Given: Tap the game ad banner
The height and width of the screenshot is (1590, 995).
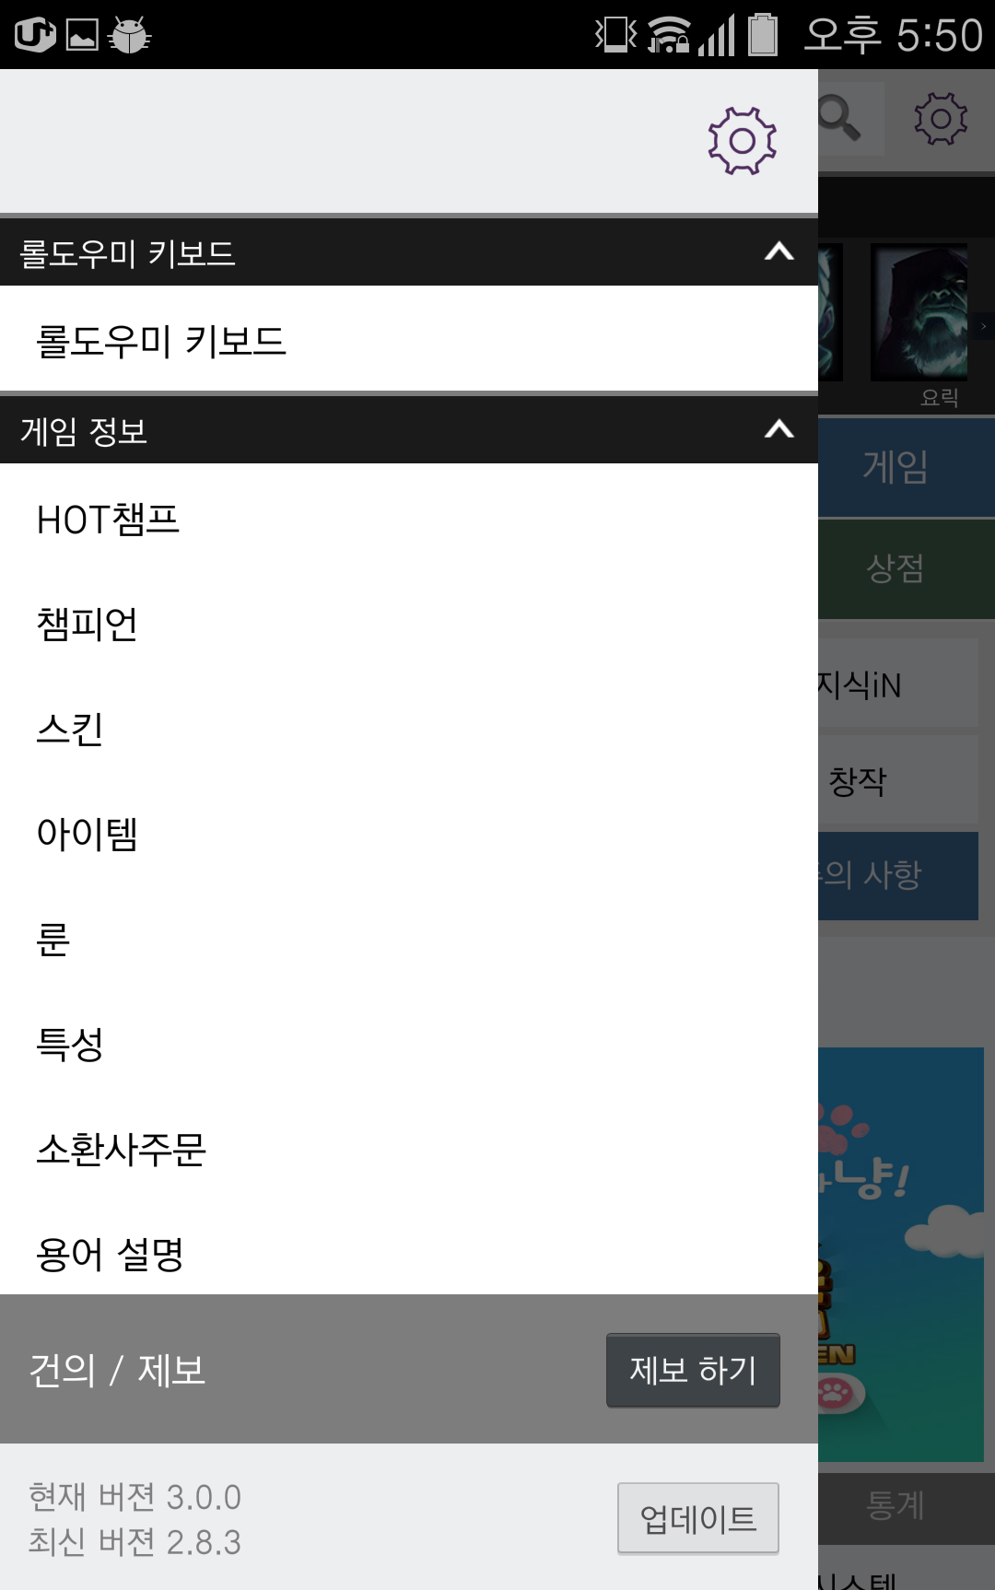Looking at the screenshot, I should pyautogui.click(x=901, y=1254).
